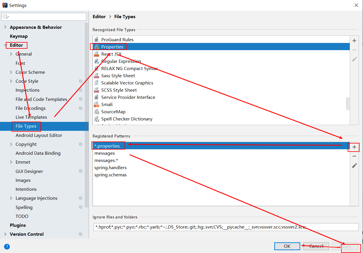Open the TODO settings page
The image size is (363, 253).
pyautogui.click(x=22, y=216)
